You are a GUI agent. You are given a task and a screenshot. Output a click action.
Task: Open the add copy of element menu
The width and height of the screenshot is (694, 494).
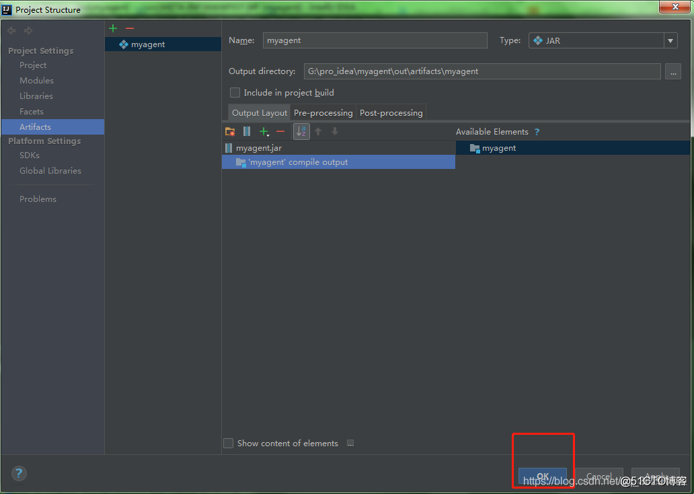point(264,132)
